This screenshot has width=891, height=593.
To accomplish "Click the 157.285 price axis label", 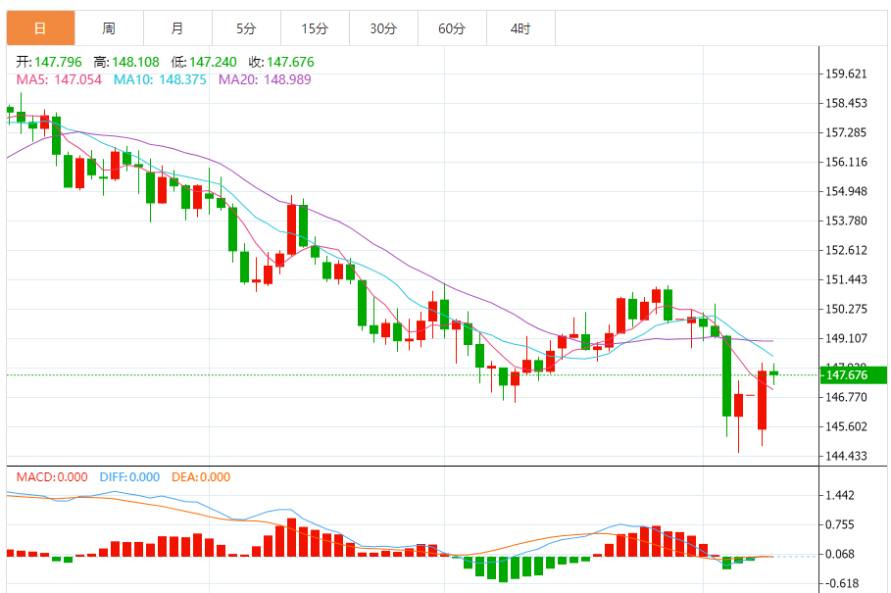I will click(846, 132).
